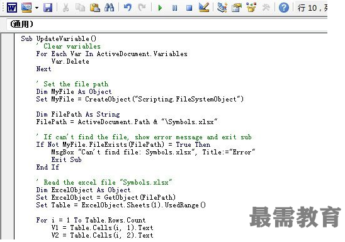This screenshot has width=345, height=242.
Task: Redo the last edit
Action: click(x=142, y=8)
